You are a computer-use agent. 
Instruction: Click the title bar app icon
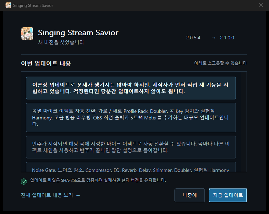8,5
